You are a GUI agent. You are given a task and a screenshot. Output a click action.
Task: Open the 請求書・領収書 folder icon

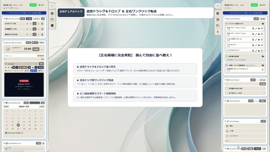tap(263, 56)
